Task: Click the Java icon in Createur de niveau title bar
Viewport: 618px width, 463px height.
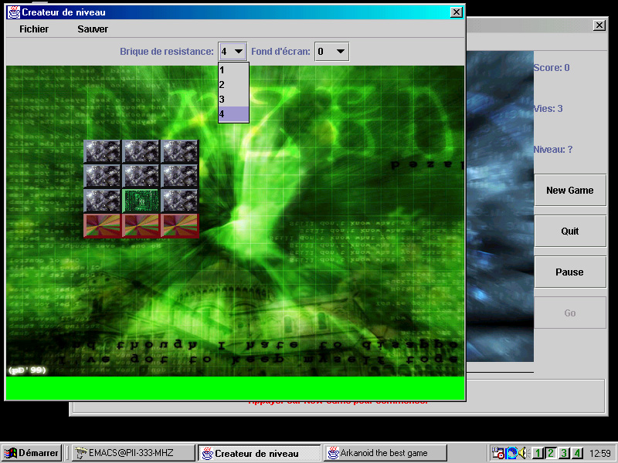Action: 14,12
